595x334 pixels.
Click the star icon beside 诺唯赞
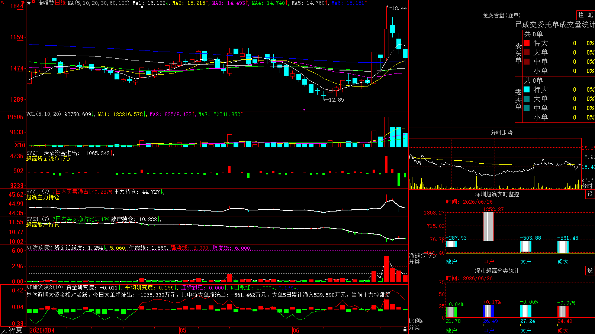29,3
